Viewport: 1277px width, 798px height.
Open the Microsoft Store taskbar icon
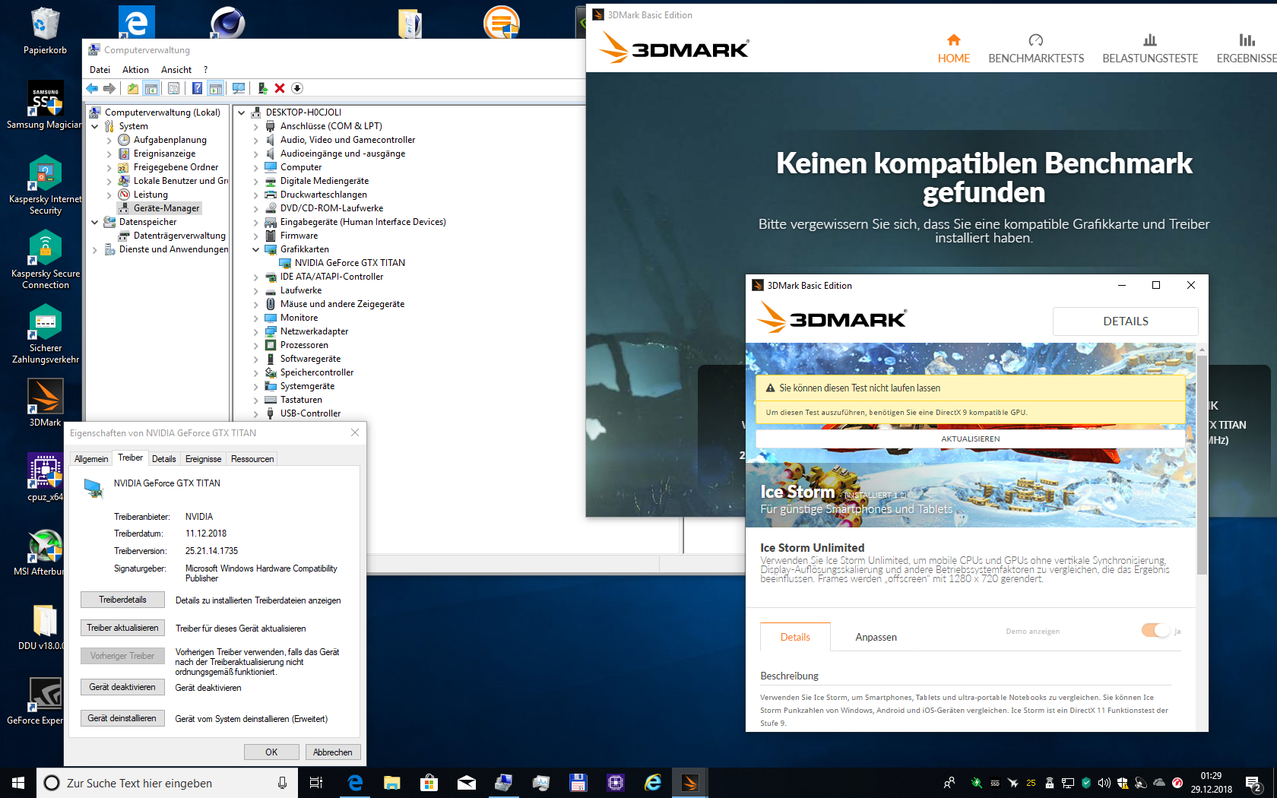tap(429, 783)
